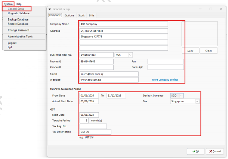Image resolution: width=228 pixels, height=159 pixels.
Task: Open the Help menu
Action: 19,4
